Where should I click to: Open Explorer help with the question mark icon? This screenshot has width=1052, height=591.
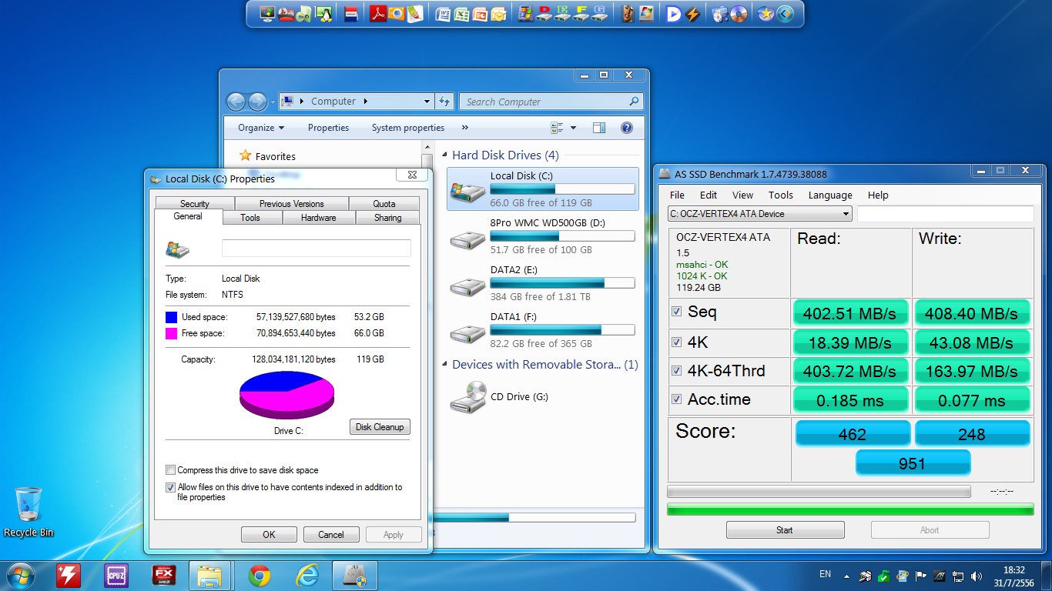click(x=627, y=128)
